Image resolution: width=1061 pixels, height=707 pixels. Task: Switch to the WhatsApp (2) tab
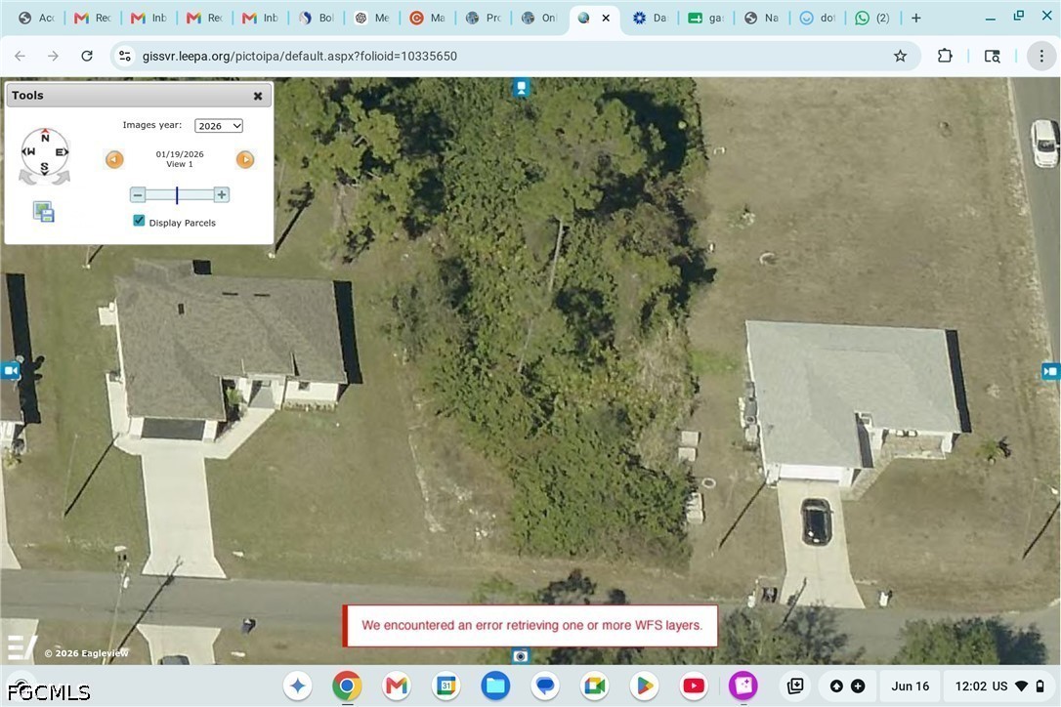(x=872, y=19)
